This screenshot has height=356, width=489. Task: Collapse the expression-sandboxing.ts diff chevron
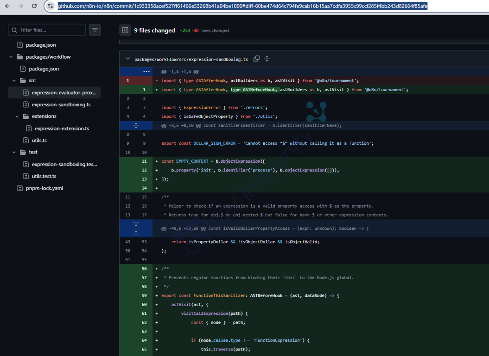point(127,59)
